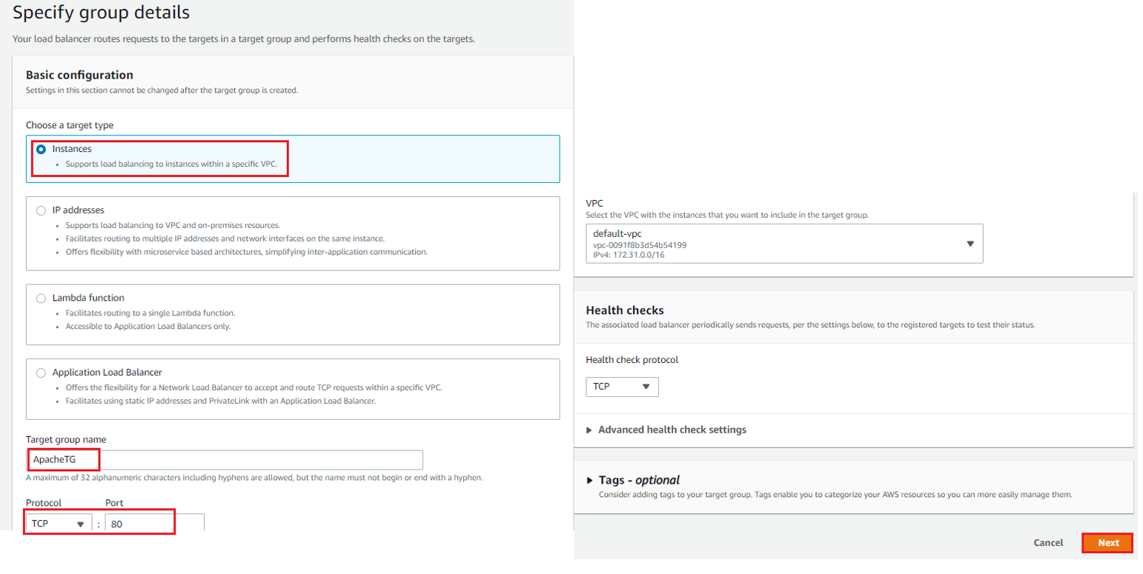Click the Health check protocol arrow icon

click(646, 387)
